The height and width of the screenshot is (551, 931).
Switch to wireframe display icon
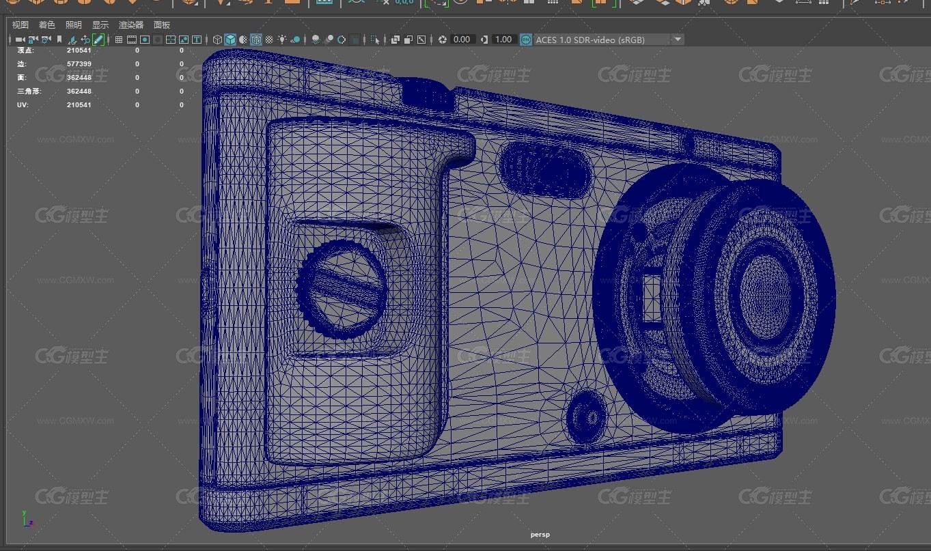point(217,40)
